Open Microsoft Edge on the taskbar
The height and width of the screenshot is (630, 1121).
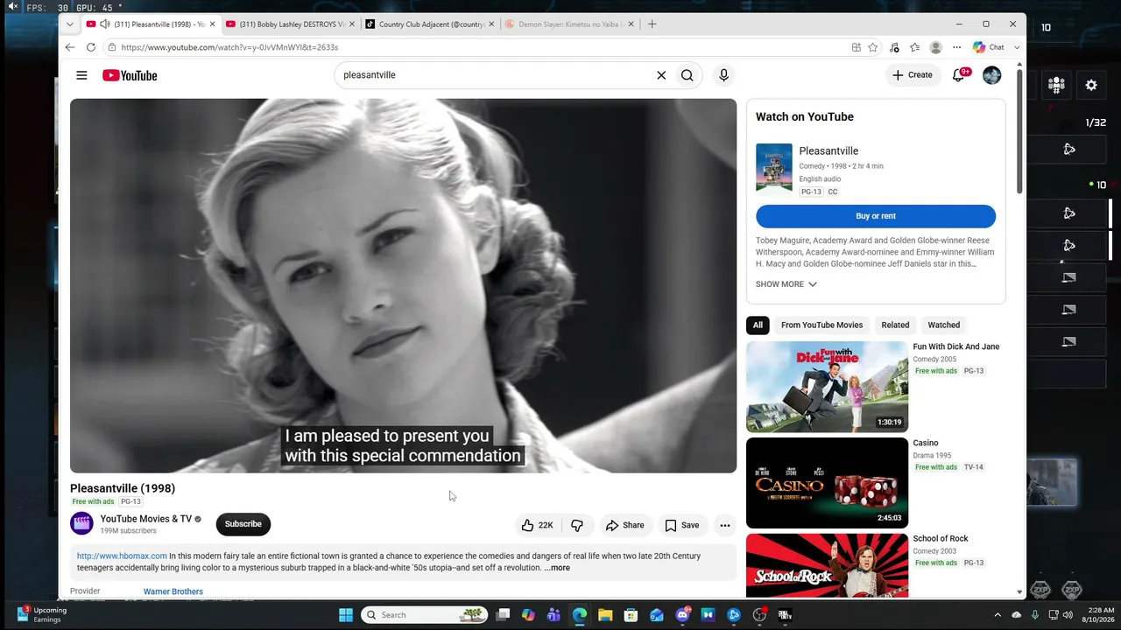click(x=579, y=615)
